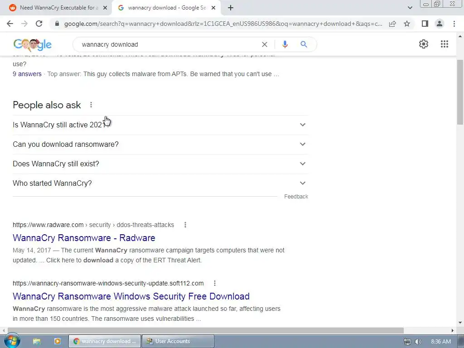Open Windows Explorer from taskbar
464x348 pixels.
point(37,341)
